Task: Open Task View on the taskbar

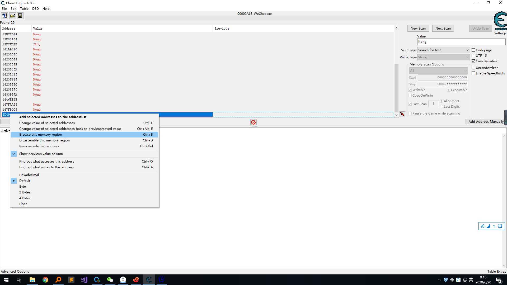Action: click(19, 280)
